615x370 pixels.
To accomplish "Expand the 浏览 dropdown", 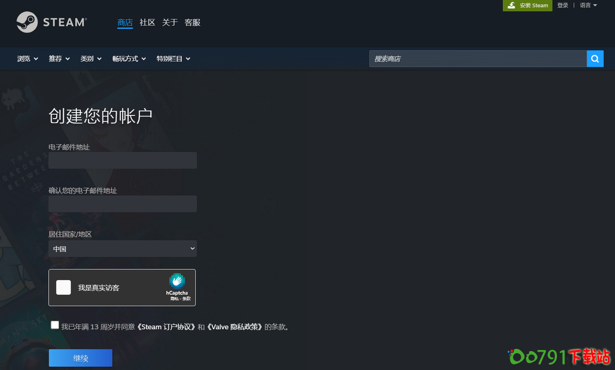I will click(27, 59).
